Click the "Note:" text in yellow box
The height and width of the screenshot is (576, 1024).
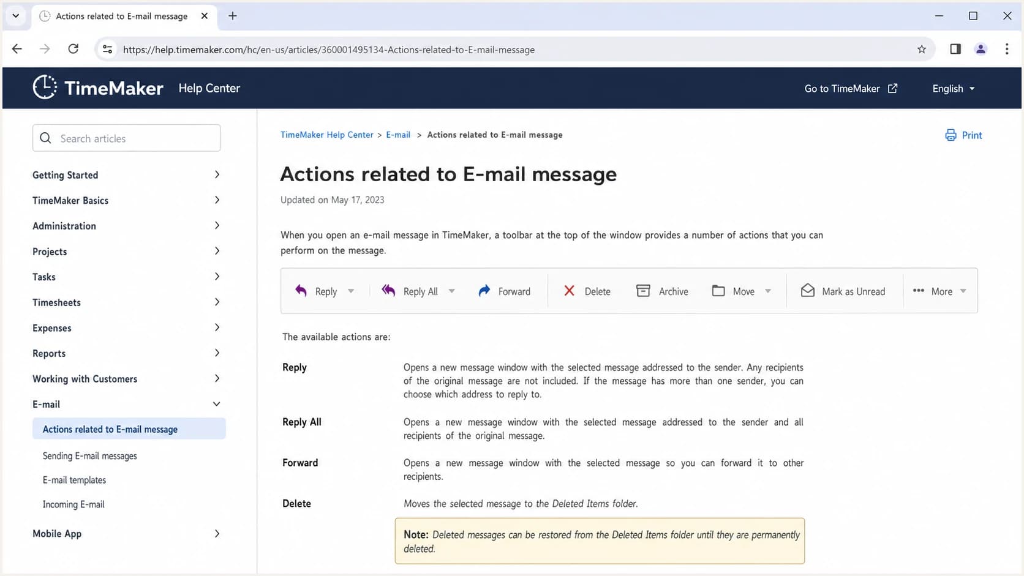416,534
